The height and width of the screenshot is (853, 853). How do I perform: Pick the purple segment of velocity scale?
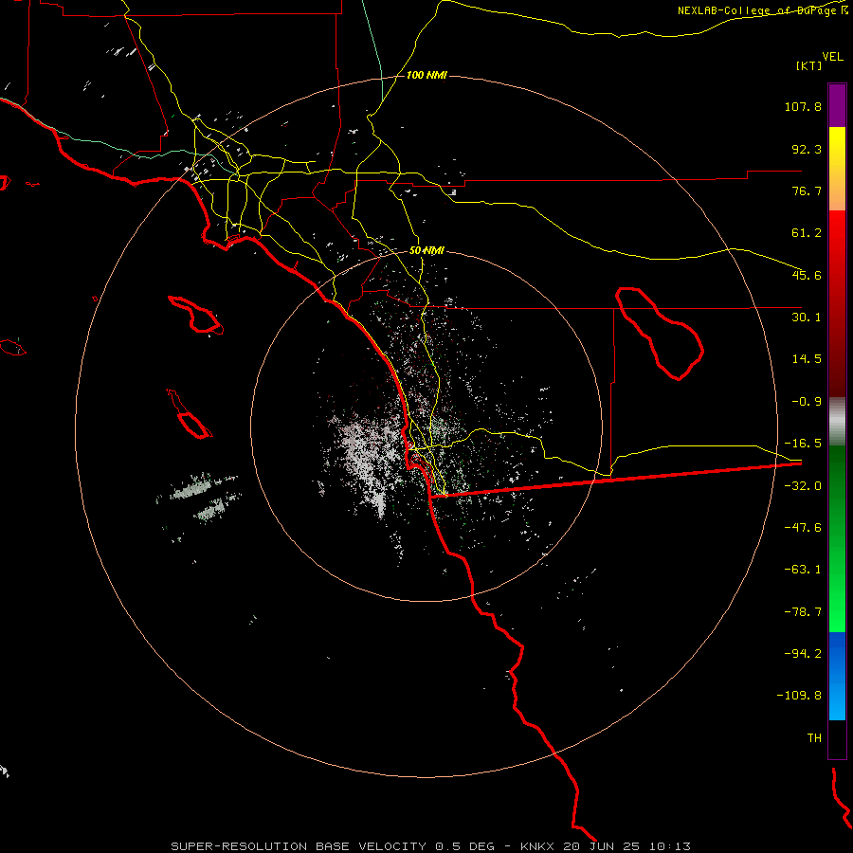tap(837, 105)
